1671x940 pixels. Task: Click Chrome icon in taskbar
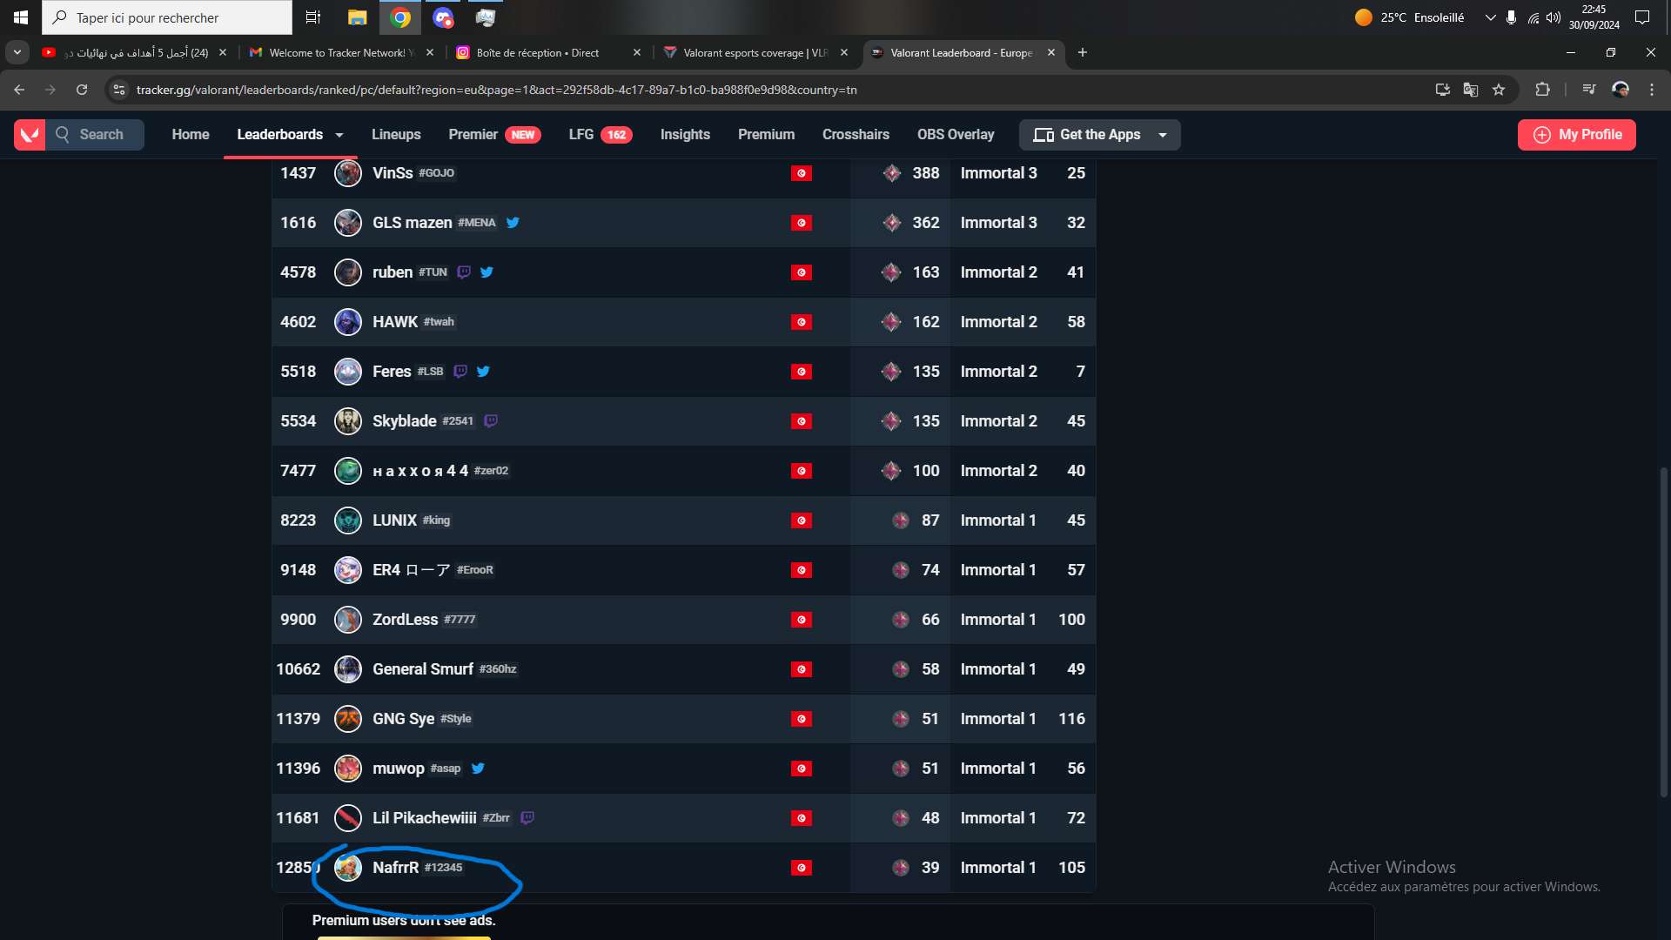pyautogui.click(x=400, y=17)
